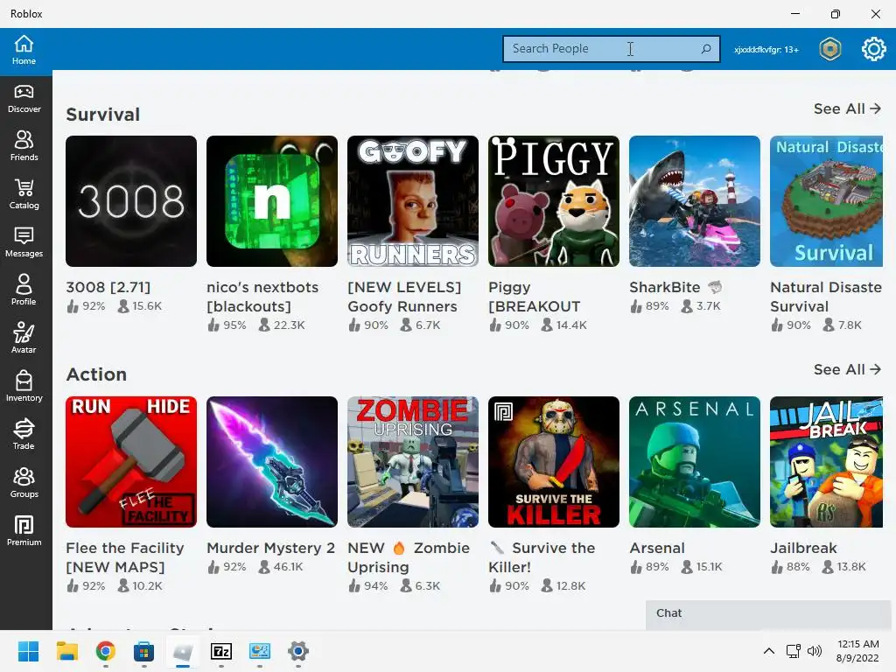The height and width of the screenshot is (672, 896).
Task: Open the Murder Mystery 2 thumbnail
Action: tap(272, 462)
